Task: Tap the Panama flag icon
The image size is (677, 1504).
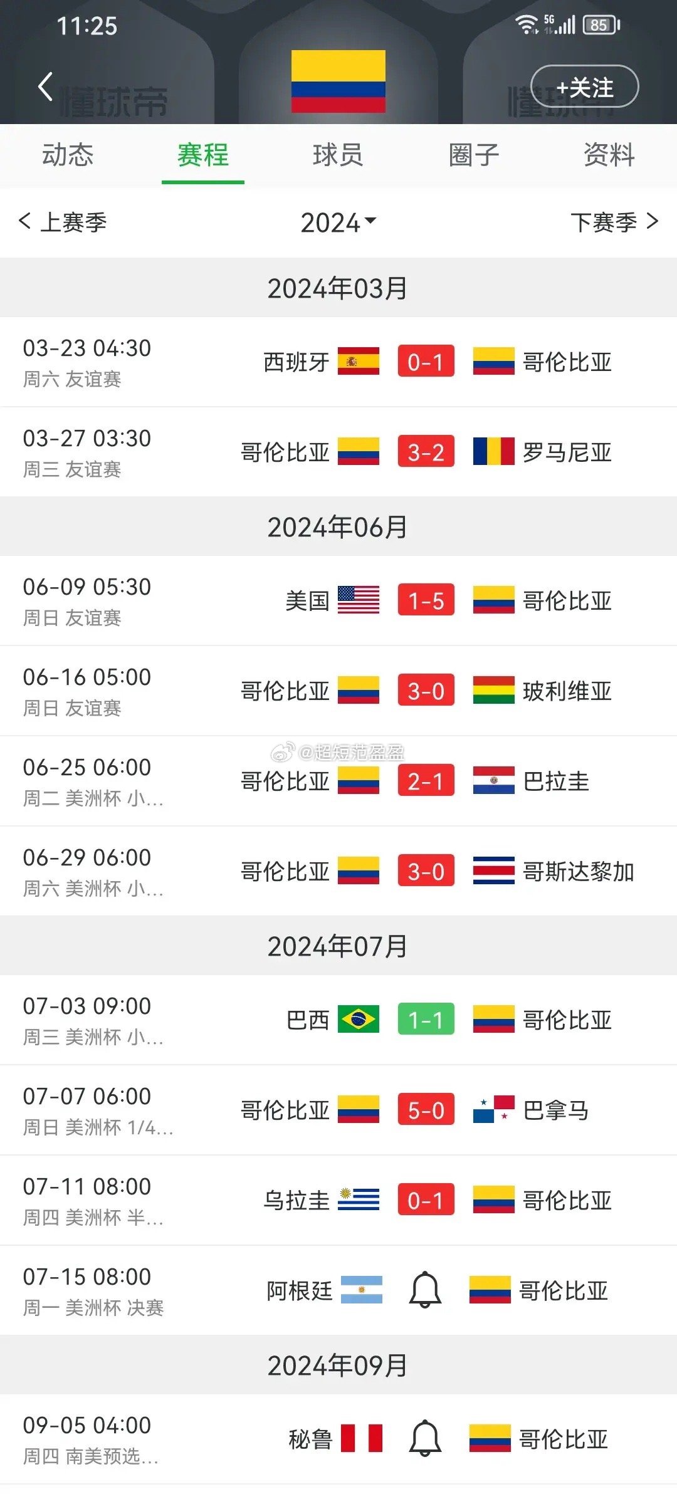Action: 493,1109
